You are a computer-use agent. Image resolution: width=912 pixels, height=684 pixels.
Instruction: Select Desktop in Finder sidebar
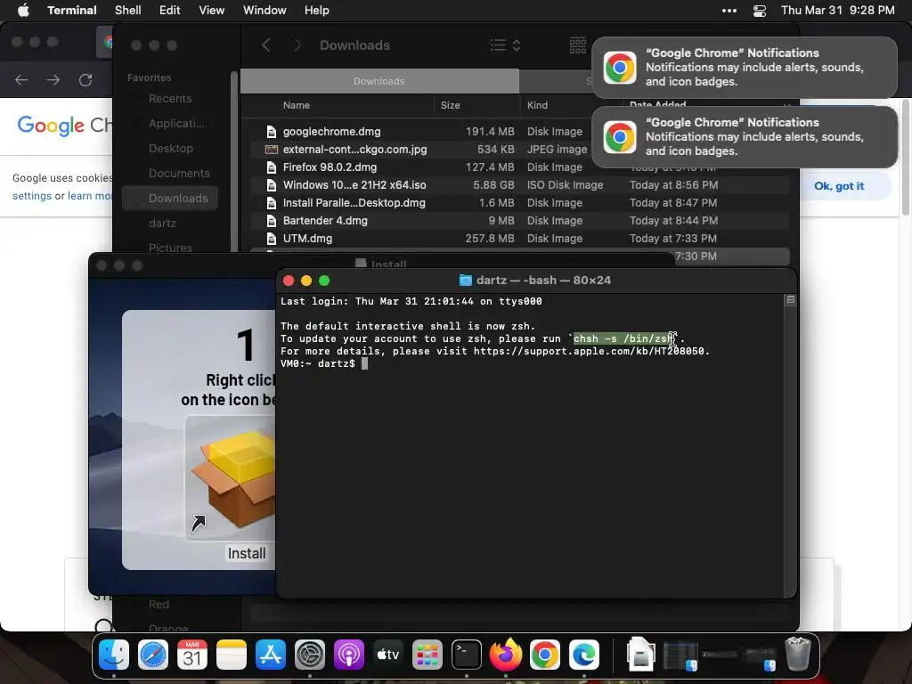pos(170,149)
